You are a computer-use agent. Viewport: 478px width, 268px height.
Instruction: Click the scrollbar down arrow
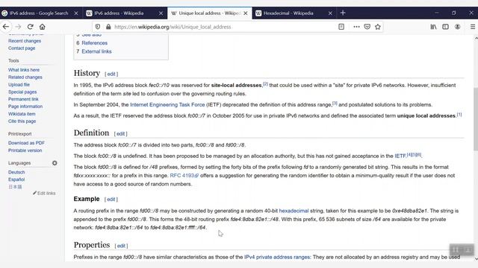click(x=476, y=259)
